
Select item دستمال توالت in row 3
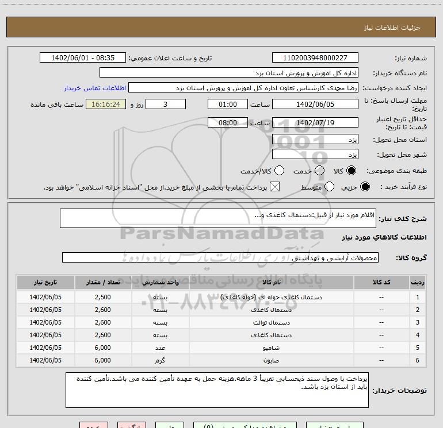click(x=271, y=322)
